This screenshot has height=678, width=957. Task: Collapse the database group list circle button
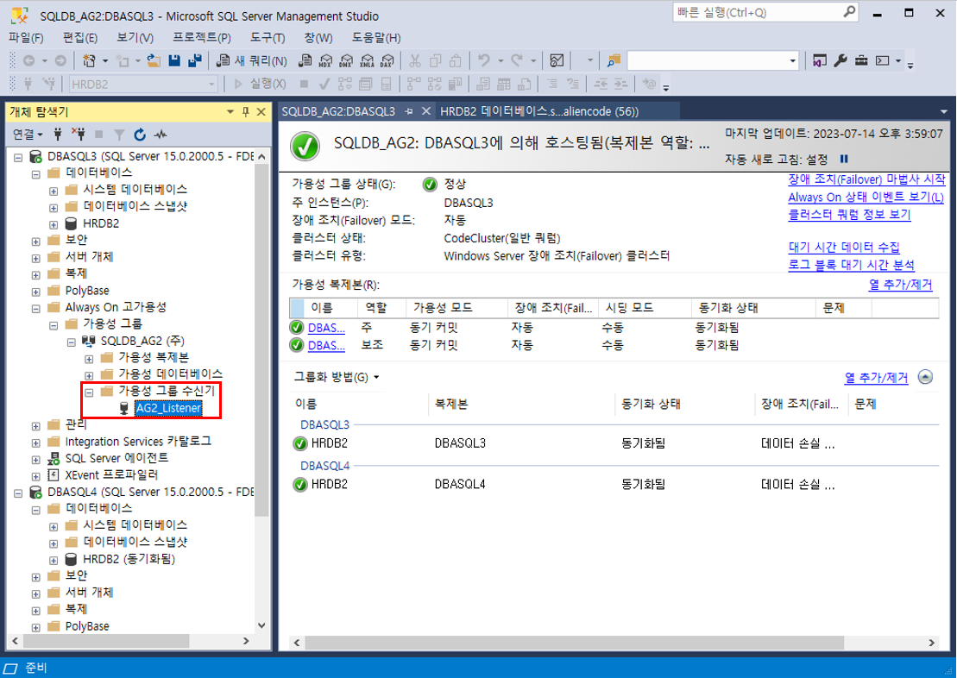click(x=925, y=377)
